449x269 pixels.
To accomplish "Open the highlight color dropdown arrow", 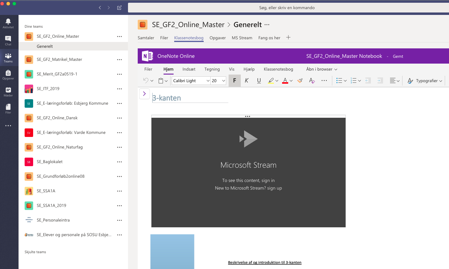I will [277, 81].
